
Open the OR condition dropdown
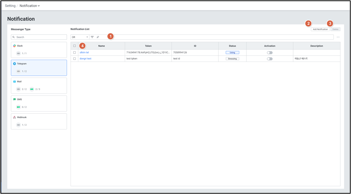80,37
